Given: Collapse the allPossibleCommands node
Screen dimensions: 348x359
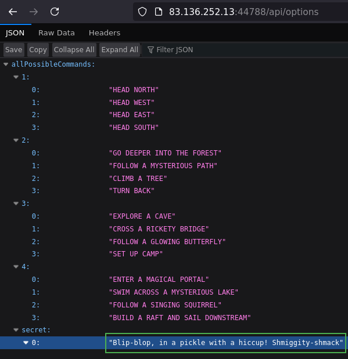Looking at the screenshot, I should pyautogui.click(x=6, y=64).
